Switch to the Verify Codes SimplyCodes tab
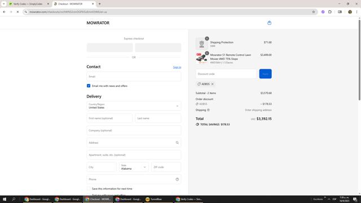Screen dimensions: 361x203 pyautogui.click(x=28, y=4)
